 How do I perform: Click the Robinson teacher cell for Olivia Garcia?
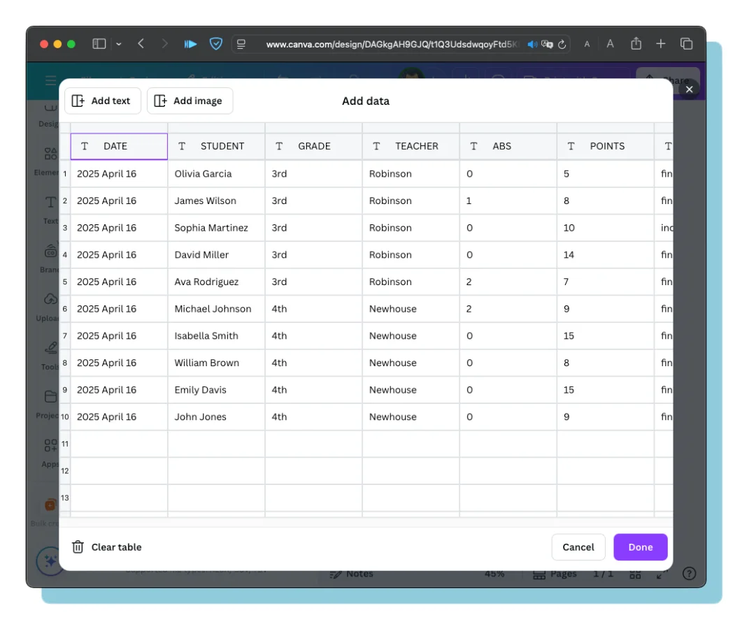(411, 174)
